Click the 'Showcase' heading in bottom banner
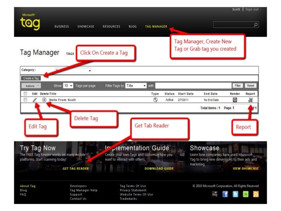This screenshot has height=211, width=281. (205, 148)
